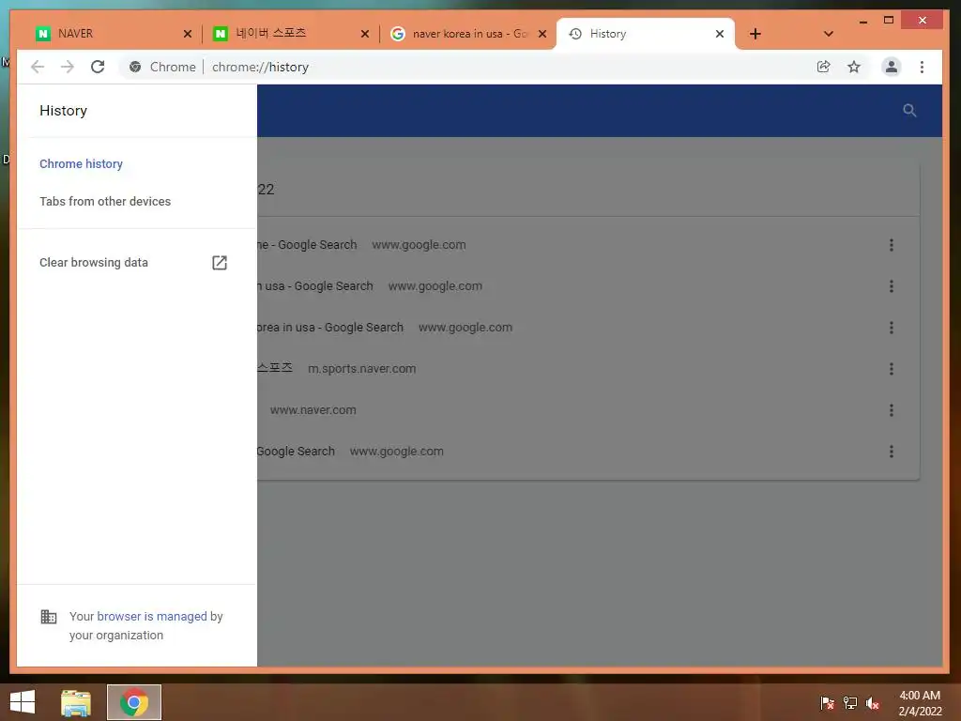961x721 pixels.
Task: Select Chrome history in sidebar
Action: [81, 163]
